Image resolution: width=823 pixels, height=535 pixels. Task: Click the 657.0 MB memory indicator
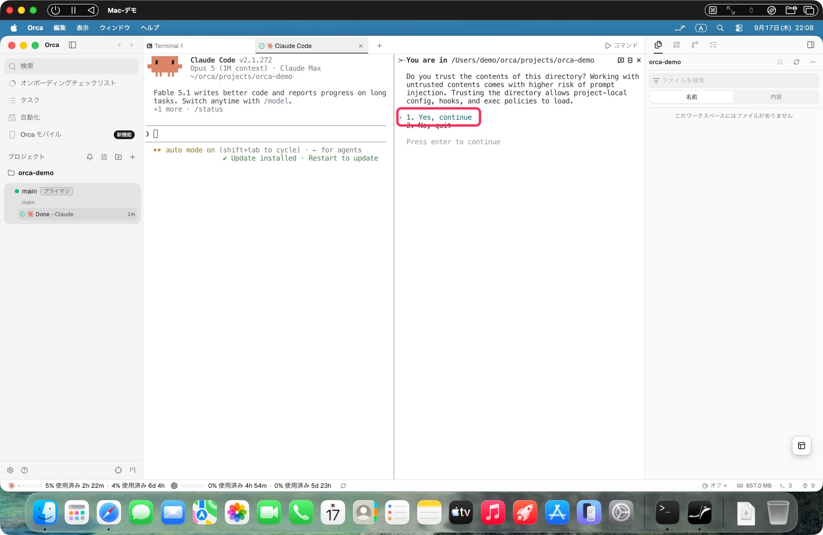point(754,486)
